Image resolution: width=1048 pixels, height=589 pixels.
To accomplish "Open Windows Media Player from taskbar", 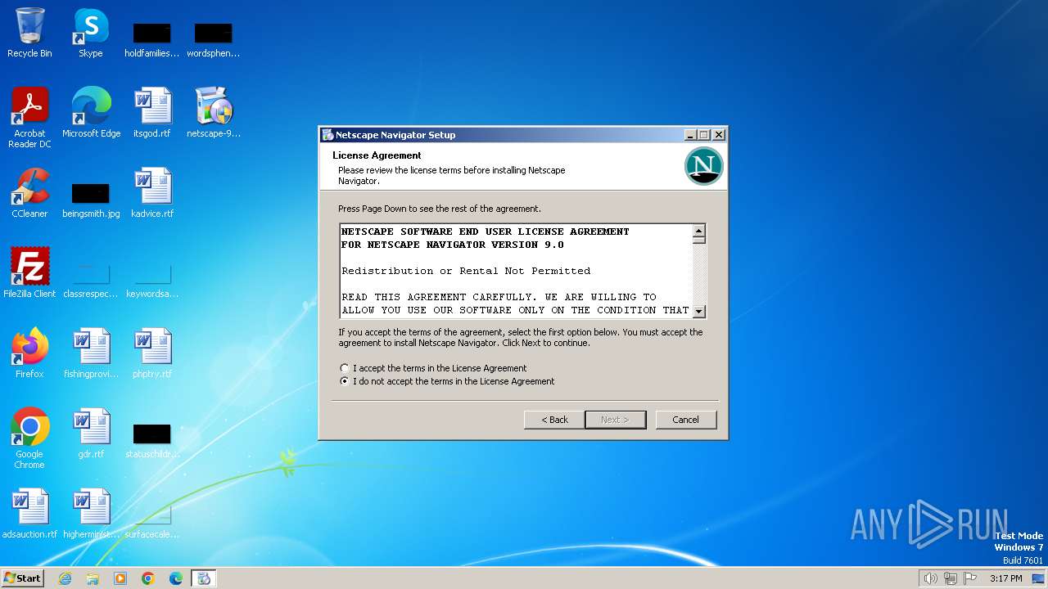I will click(120, 578).
